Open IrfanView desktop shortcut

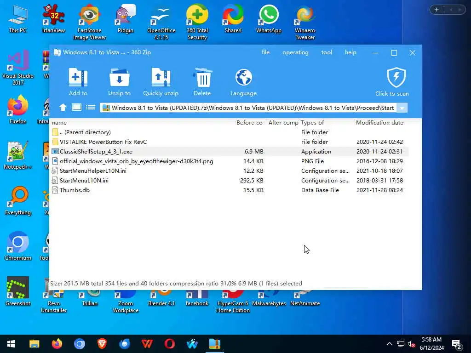53,18
